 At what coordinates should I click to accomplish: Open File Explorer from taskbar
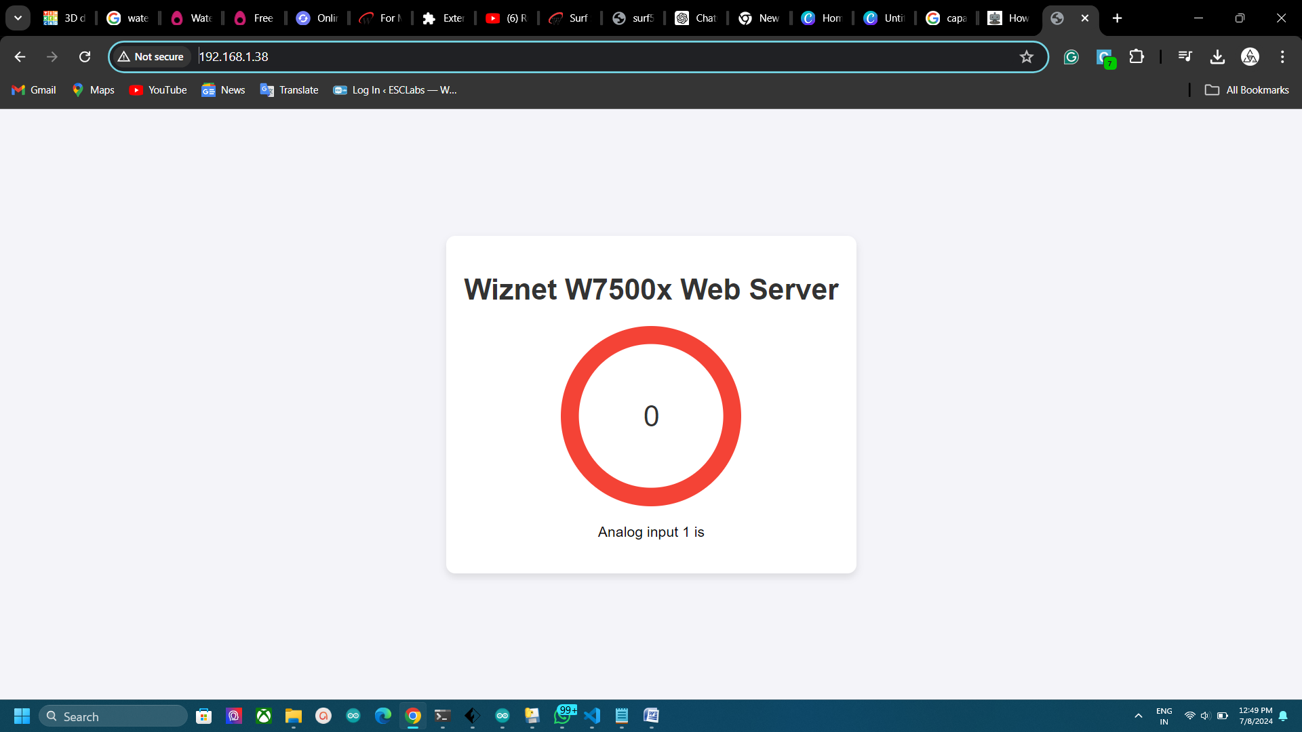pyautogui.click(x=293, y=716)
